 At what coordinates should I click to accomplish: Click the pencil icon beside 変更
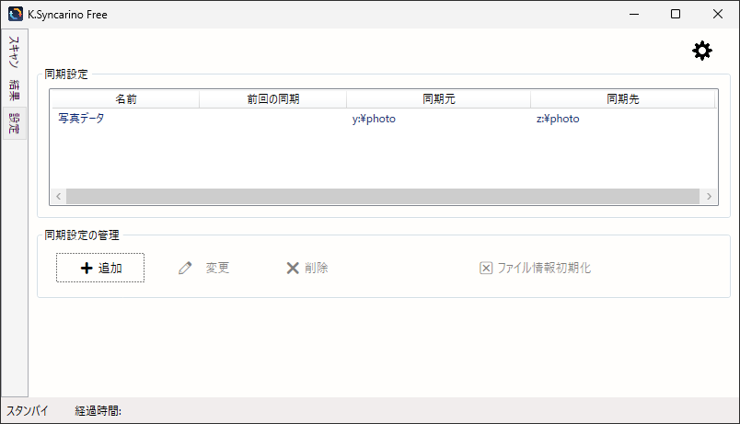[x=185, y=268]
